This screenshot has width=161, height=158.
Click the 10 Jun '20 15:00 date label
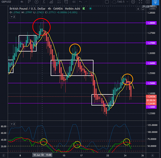coord(42,155)
